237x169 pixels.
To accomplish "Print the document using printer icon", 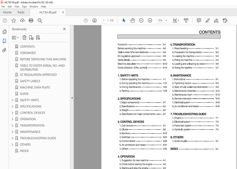I will coord(31,20).
